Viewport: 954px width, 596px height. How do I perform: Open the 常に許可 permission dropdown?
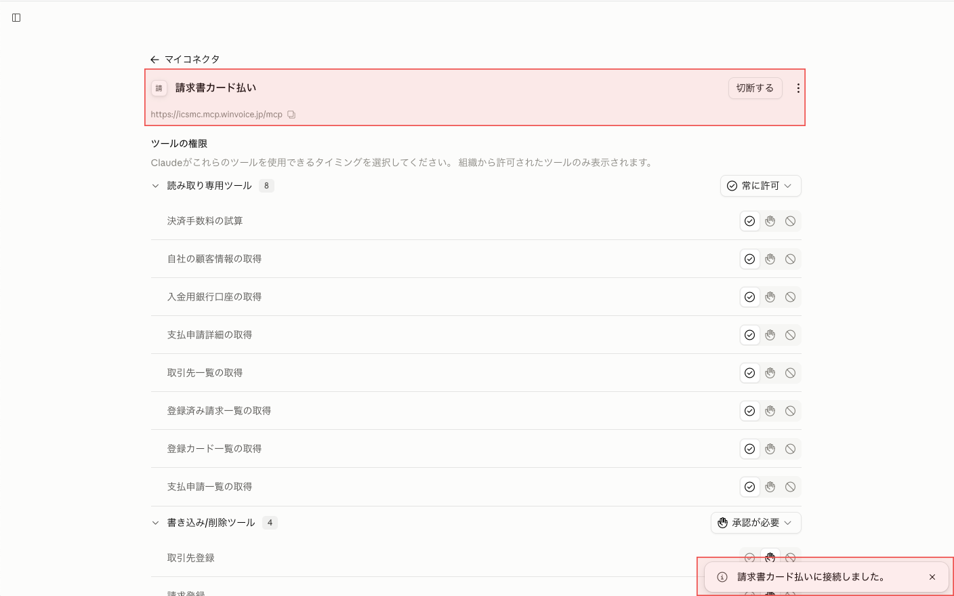click(760, 186)
